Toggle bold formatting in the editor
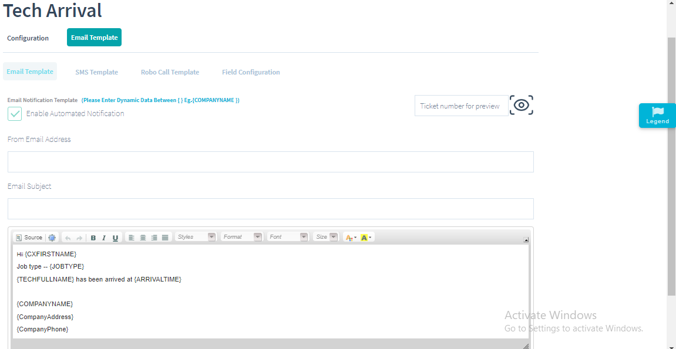Screen dimensions: 676x349 (93, 238)
